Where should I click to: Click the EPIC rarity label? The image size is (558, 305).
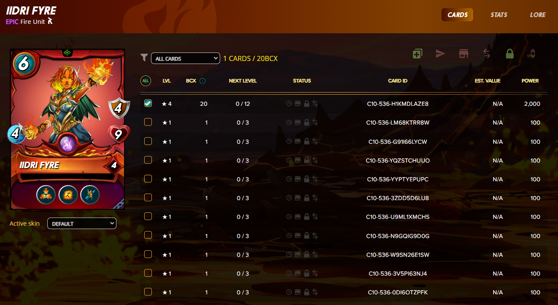pyautogui.click(x=12, y=22)
